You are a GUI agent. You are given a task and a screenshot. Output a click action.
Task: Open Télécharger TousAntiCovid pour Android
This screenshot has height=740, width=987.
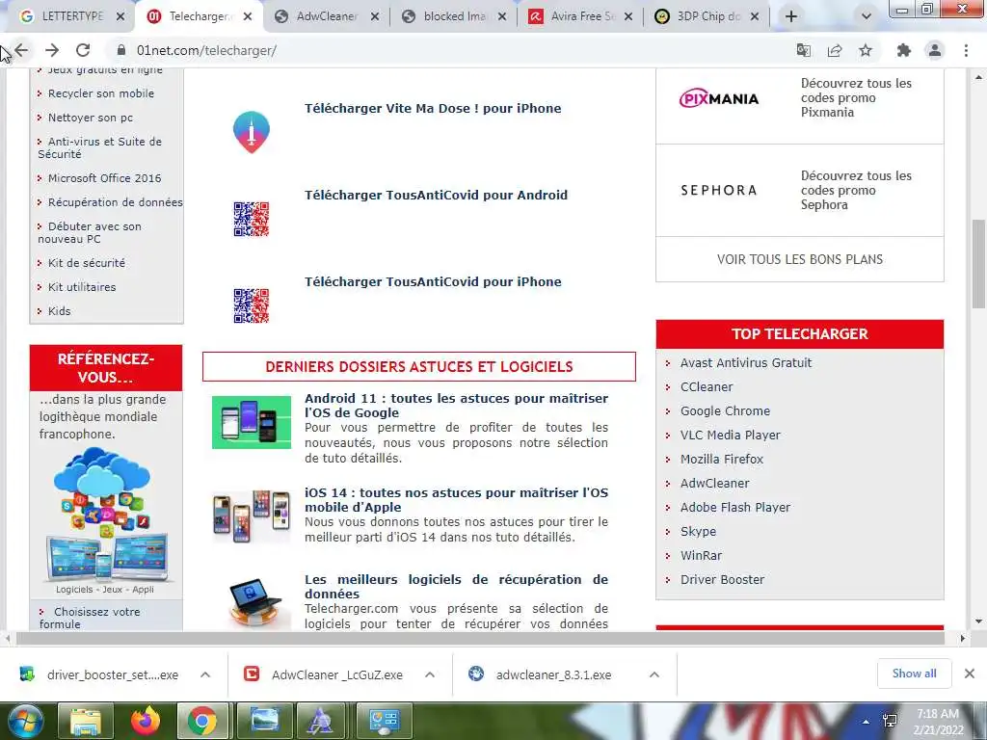tap(437, 195)
